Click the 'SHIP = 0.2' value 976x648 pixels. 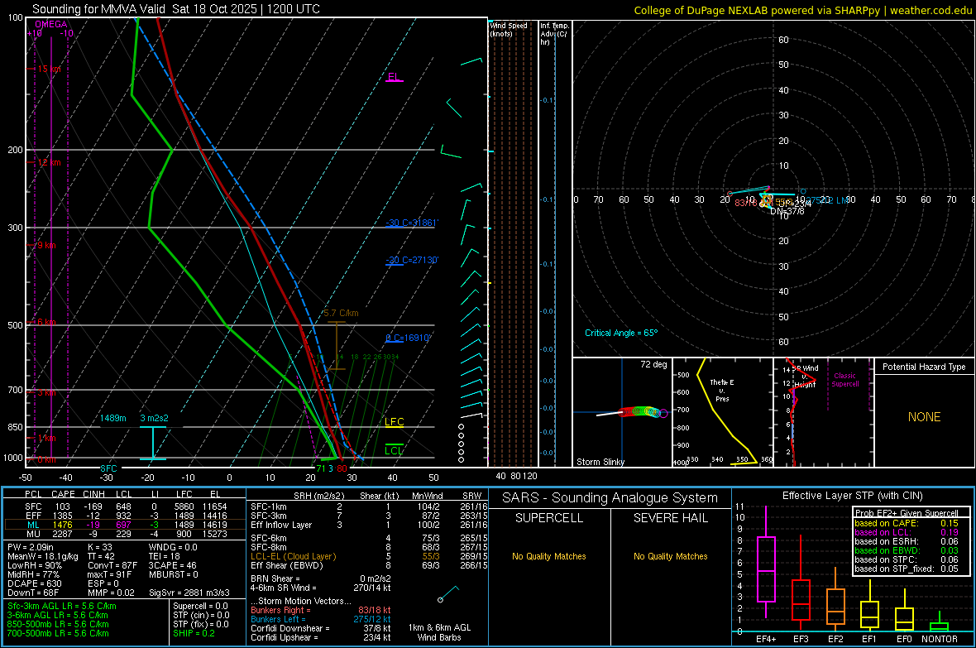pos(194,634)
